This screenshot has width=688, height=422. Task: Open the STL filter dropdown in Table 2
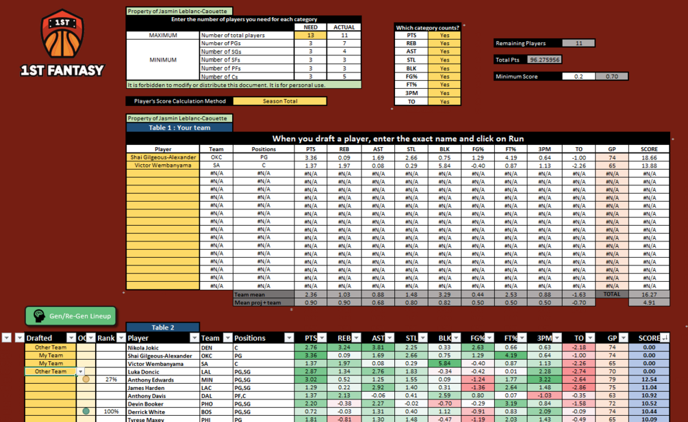(422, 338)
